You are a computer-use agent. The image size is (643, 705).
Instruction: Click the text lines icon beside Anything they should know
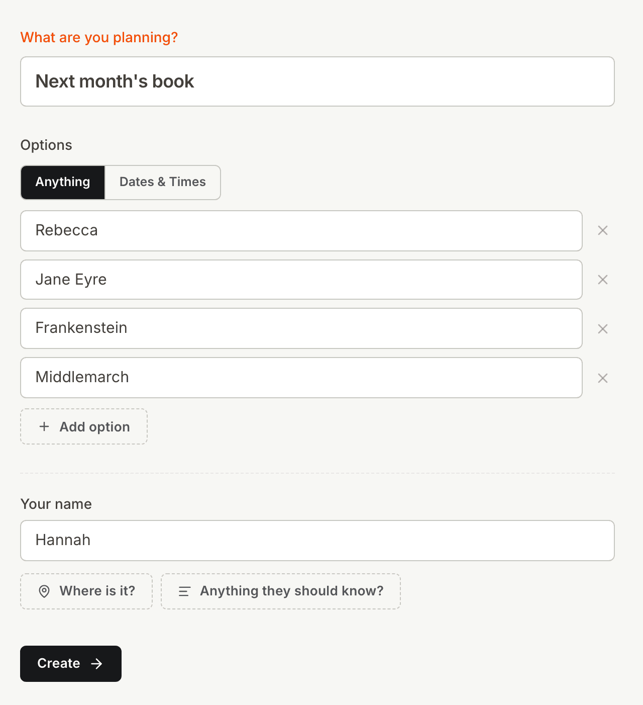(185, 591)
